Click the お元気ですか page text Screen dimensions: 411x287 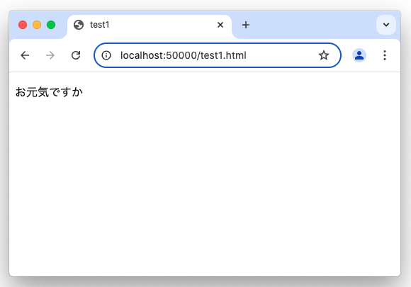[49, 92]
